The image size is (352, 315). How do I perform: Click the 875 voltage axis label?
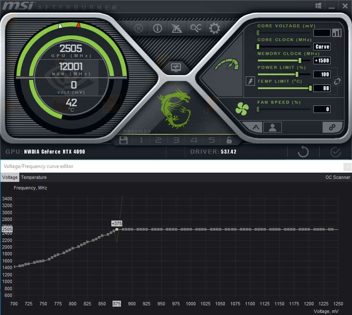116,304
